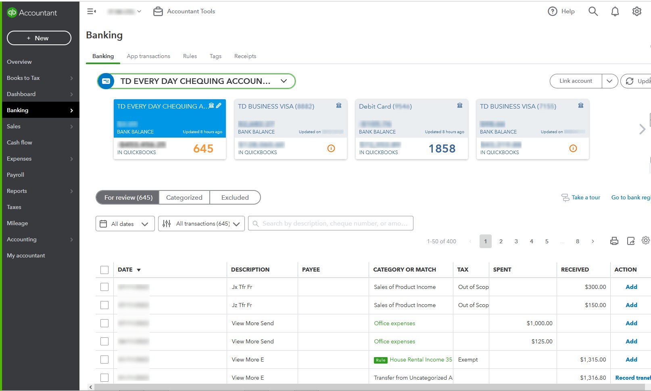This screenshot has height=391, width=651.
Task: Add the House Rental Income transaction
Action: [631, 359]
